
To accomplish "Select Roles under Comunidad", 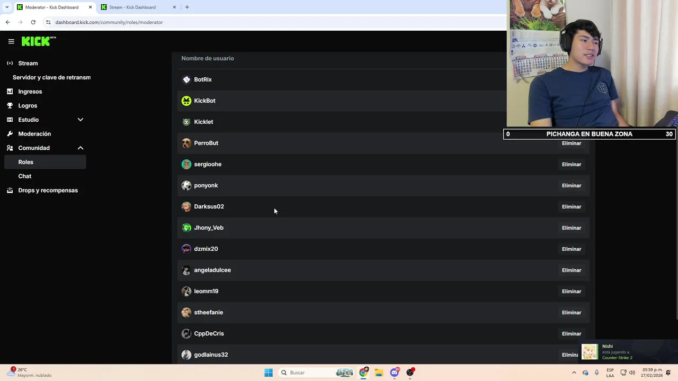I will 46,162.
